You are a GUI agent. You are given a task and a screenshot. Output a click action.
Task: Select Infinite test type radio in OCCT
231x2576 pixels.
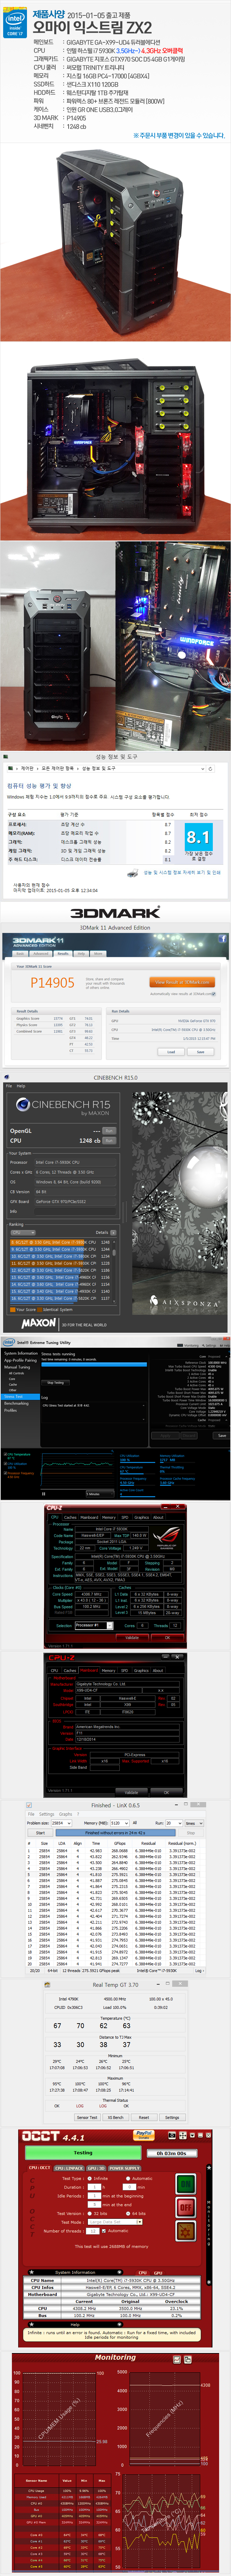[90, 2178]
